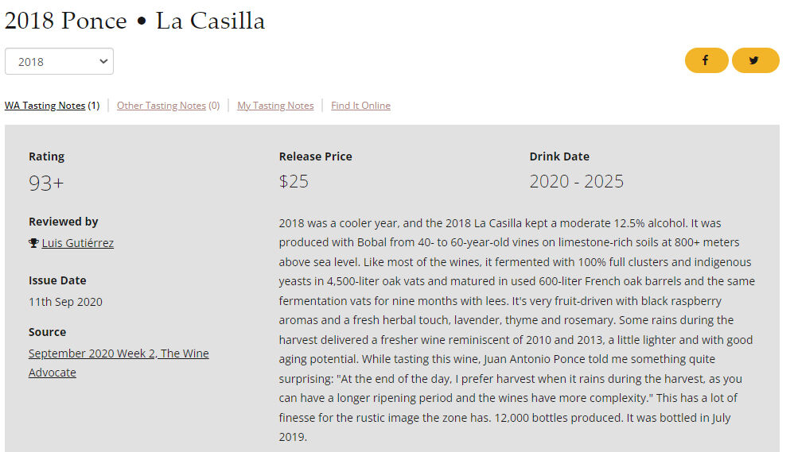Click the Release Price heading
Screen dimensions: 794x452
click(x=315, y=156)
